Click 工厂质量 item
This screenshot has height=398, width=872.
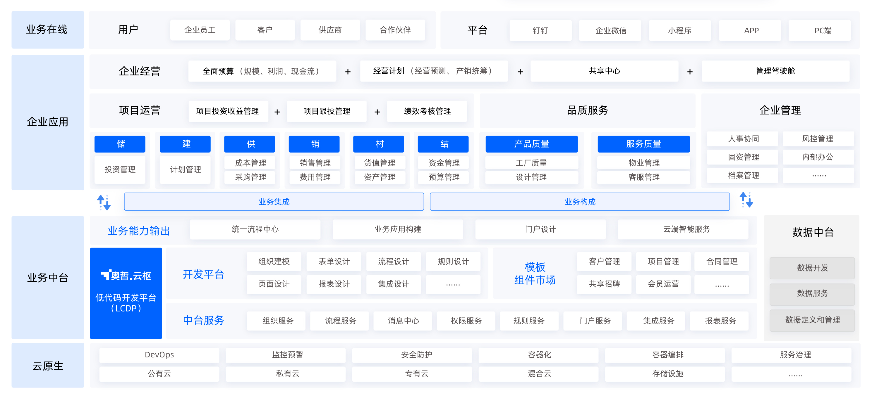[531, 163]
